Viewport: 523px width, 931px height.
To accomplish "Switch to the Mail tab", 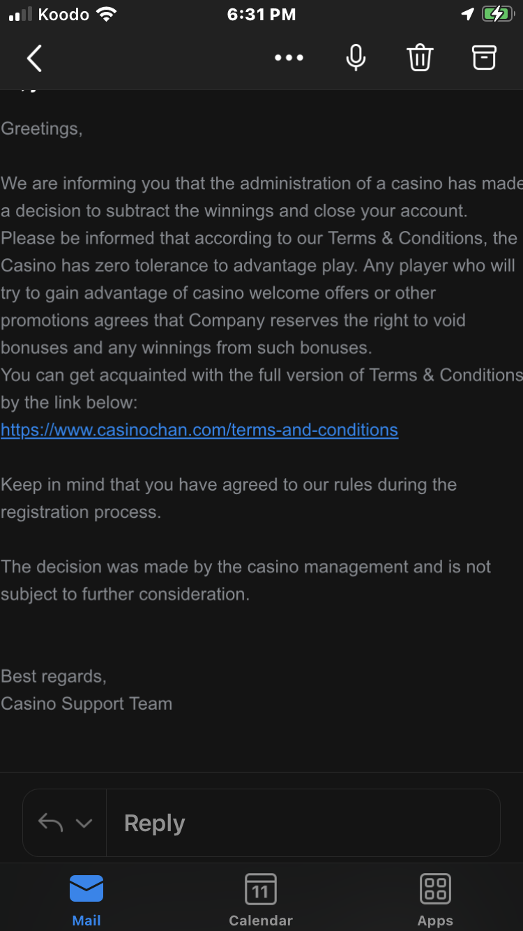I will coord(86,900).
